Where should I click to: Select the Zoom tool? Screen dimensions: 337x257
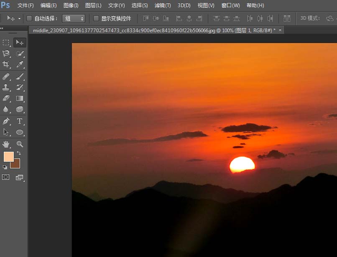(20, 144)
